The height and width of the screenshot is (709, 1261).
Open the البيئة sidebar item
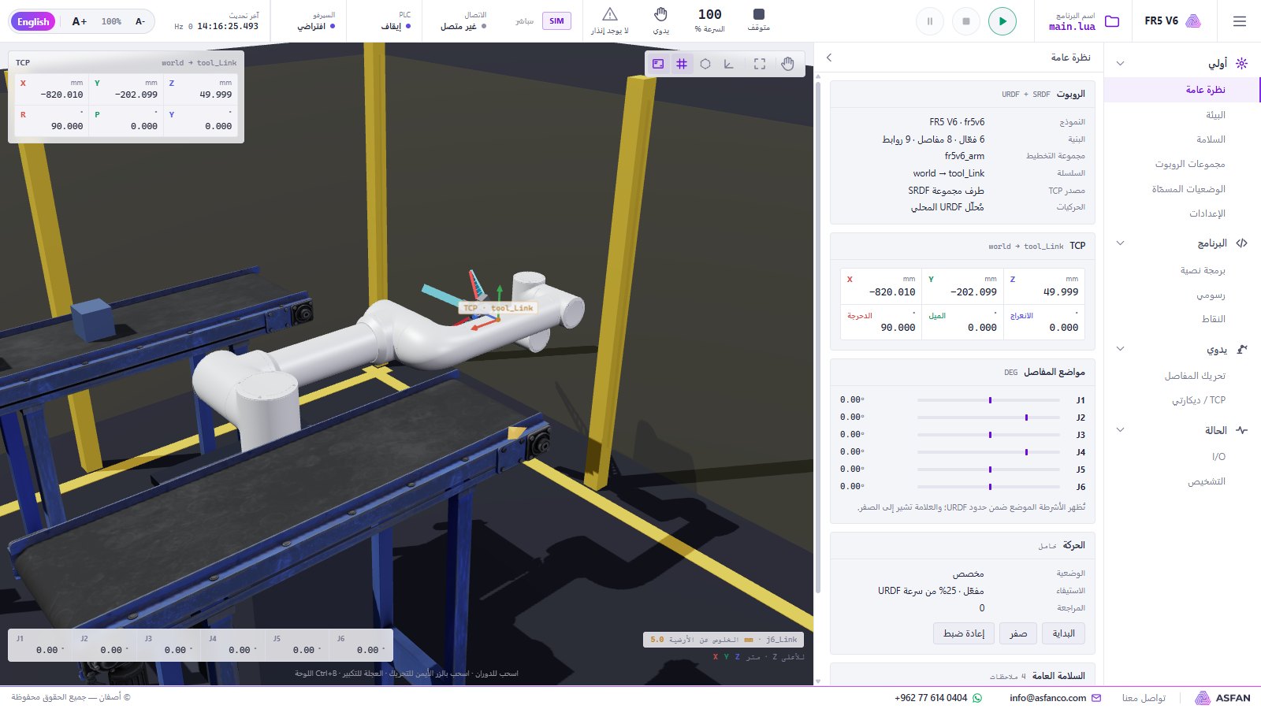click(x=1182, y=115)
